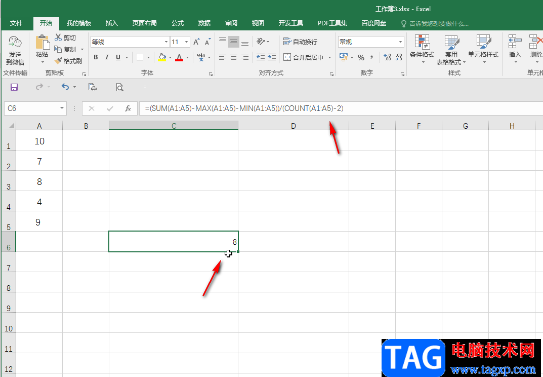This screenshot has width=543, height=377.
Task: Apply red font color A
Action: pyautogui.click(x=179, y=57)
